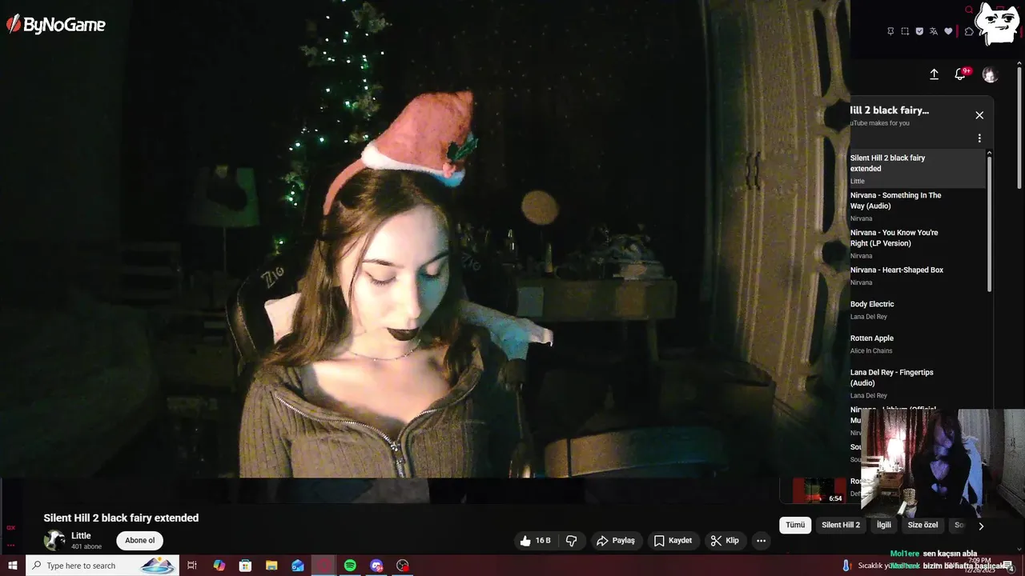Viewport: 1025px width, 576px height.
Task: Click the pin icon in browser toolbar
Action: pyautogui.click(x=890, y=31)
